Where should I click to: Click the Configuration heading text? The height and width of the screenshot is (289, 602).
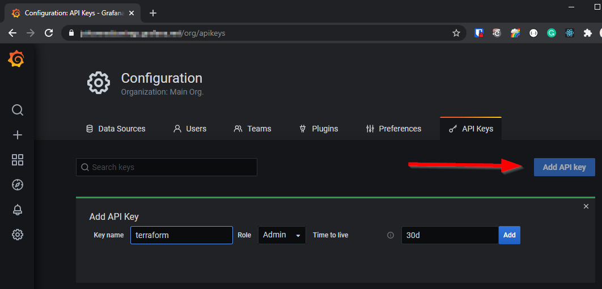pos(162,78)
